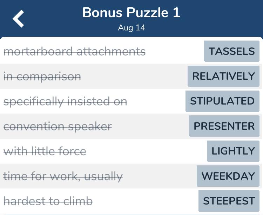Tap the Bonus Puzzle 1 title
The width and height of the screenshot is (263, 215).
click(x=131, y=13)
